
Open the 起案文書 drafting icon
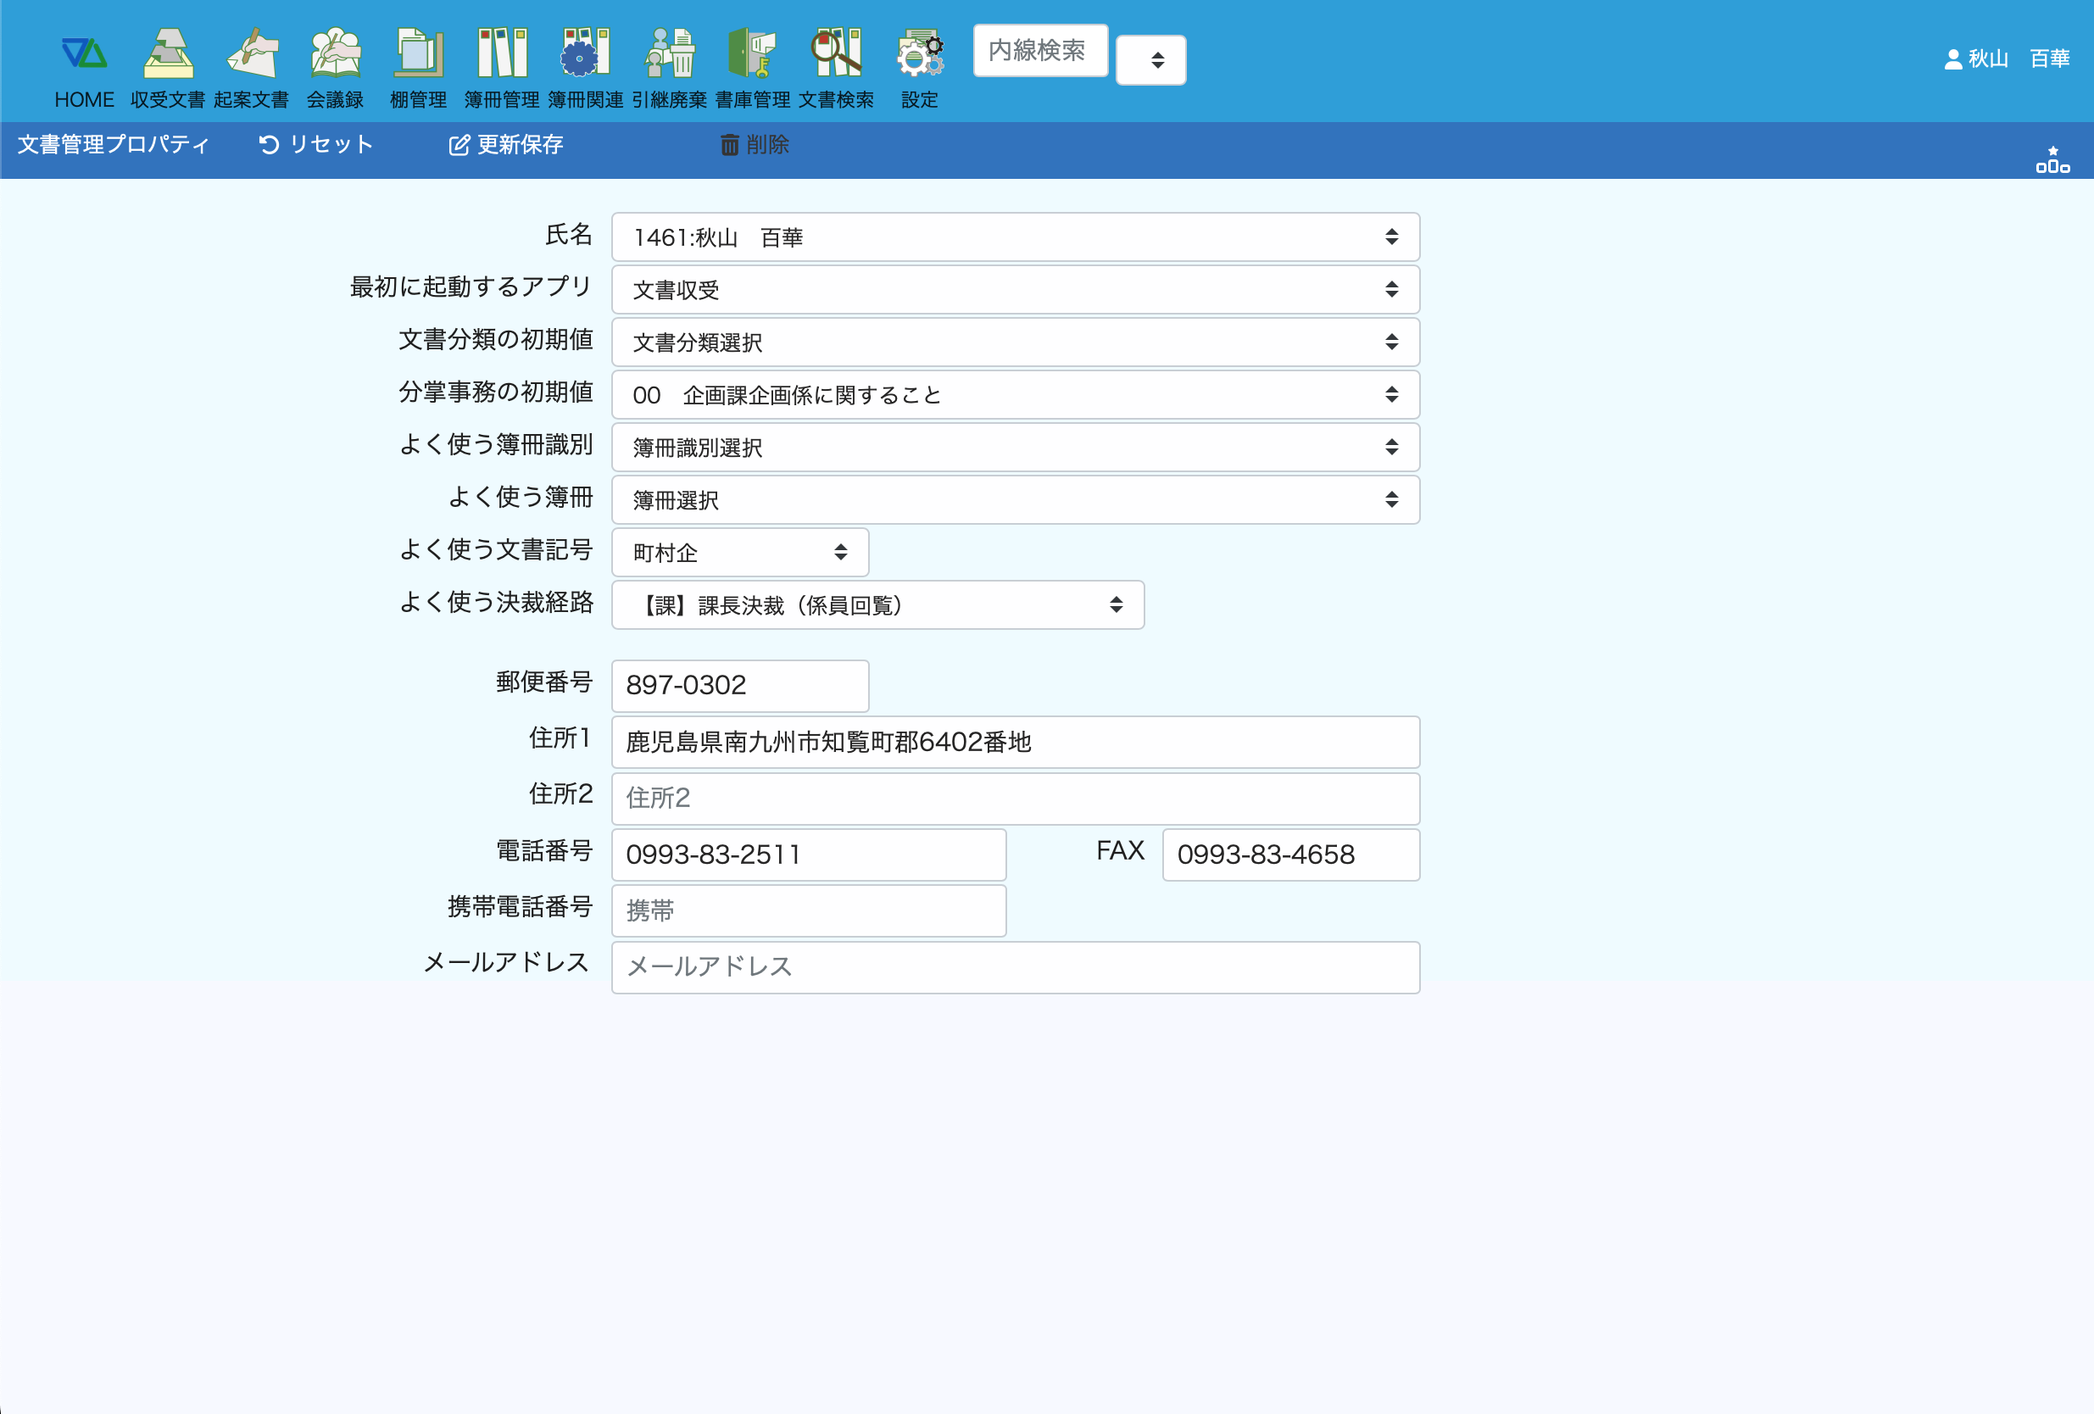tap(252, 54)
